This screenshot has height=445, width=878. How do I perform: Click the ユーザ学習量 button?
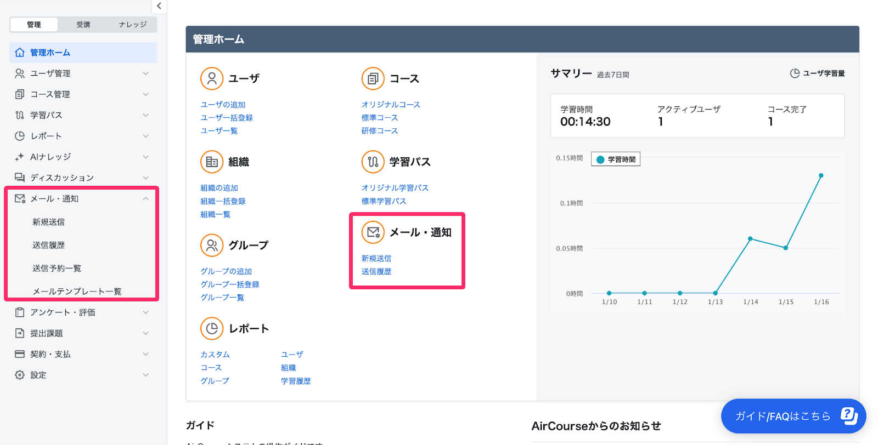pyautogui.click(x=817, y=73)
